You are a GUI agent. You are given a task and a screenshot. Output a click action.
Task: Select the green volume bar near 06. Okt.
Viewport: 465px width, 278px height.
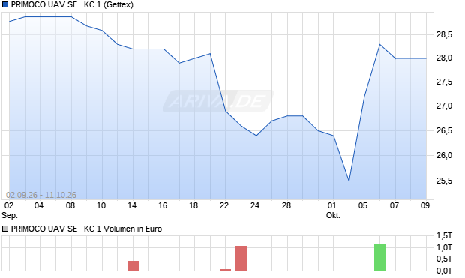tap(380, 257)
